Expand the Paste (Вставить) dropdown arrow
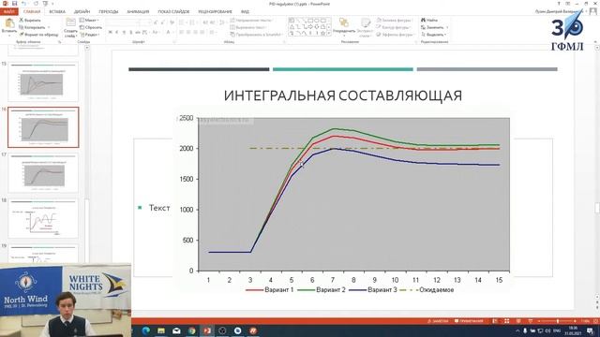This screenshot has height=337, width=600. pyautogui.click(x=9, y=35)
